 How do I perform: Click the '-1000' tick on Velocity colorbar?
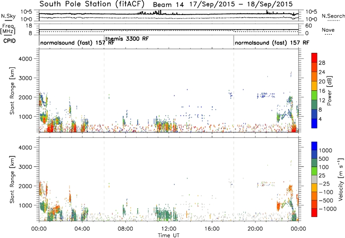coord(327,209)
